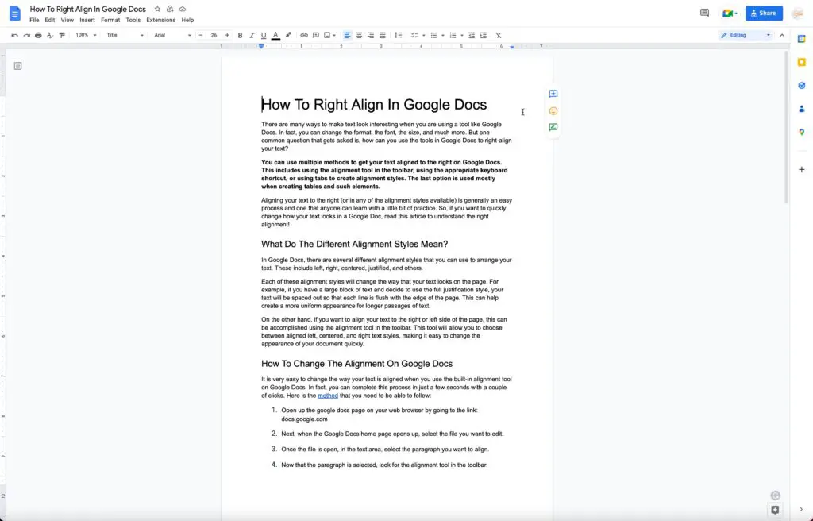Star this document

pos(158,9)
